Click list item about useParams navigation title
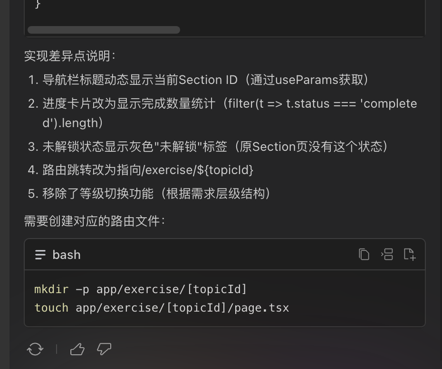This screenshot has width=442, height=369. 205,80
